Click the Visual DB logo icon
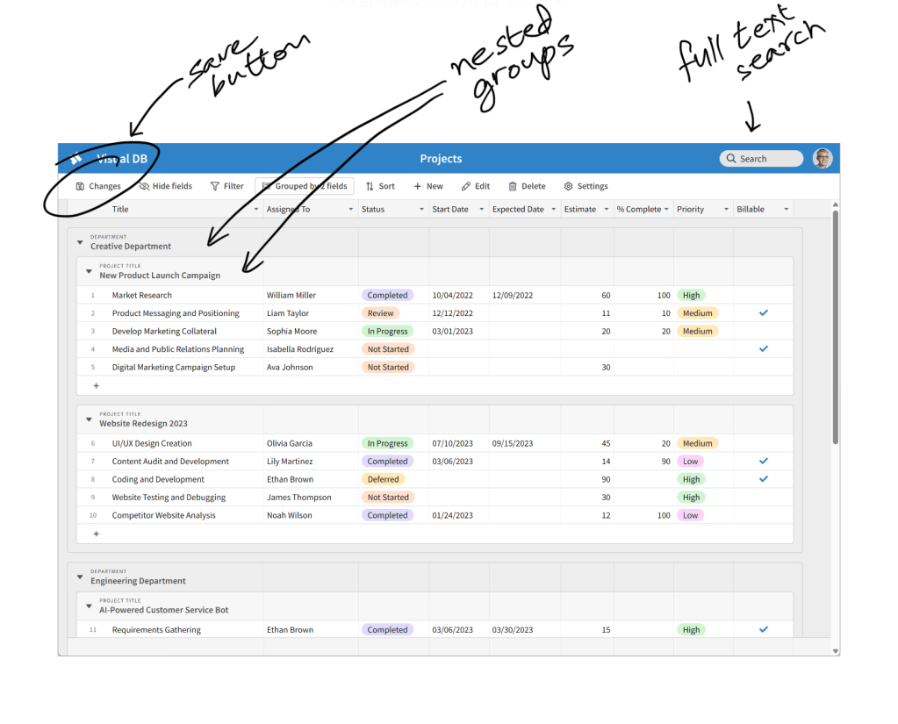The image size is (898, 724). tap(77, 159)
